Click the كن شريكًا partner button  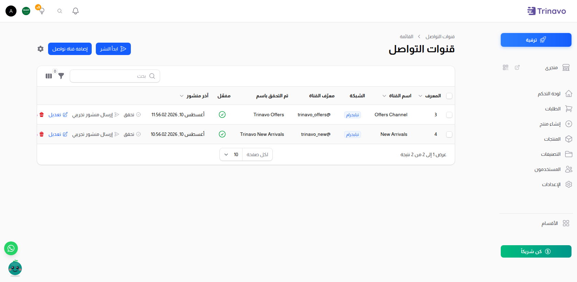point(536,251)
